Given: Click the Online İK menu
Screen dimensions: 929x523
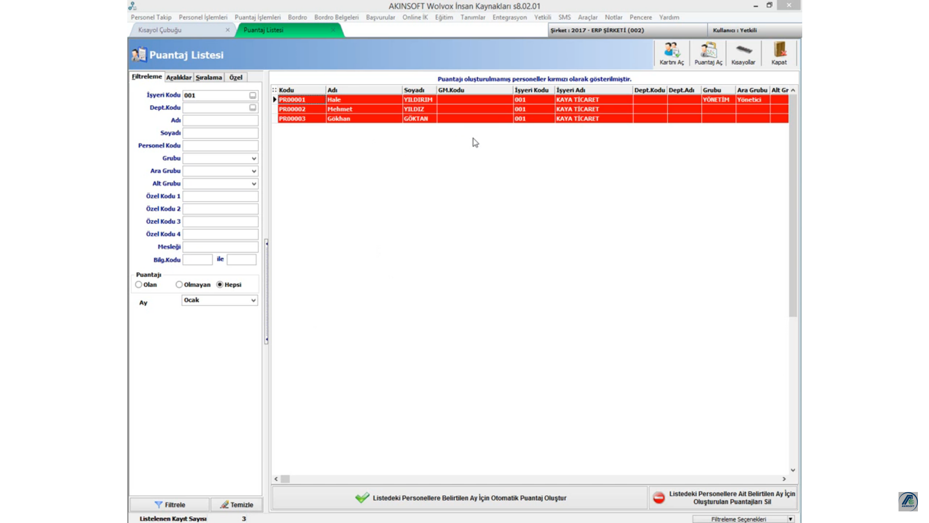Looking at the screenshot, I should tap(415, 17).
